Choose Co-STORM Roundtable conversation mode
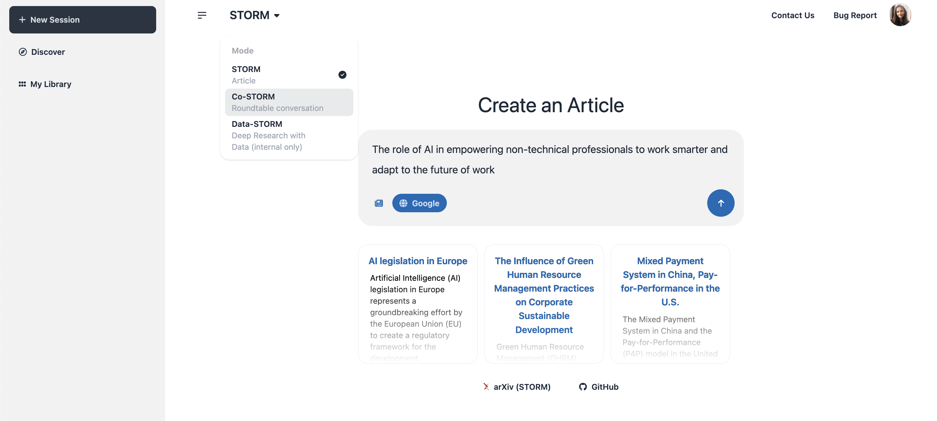 coord(289,102)
